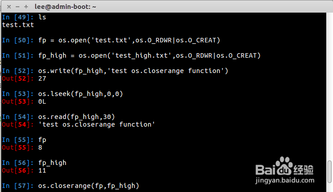Click the "ls" command on In [49]

tap(42, 17)
